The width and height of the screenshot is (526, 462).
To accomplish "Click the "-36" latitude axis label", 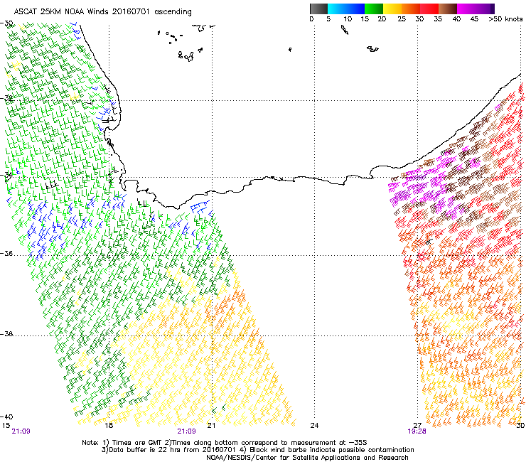I will 6,253.
